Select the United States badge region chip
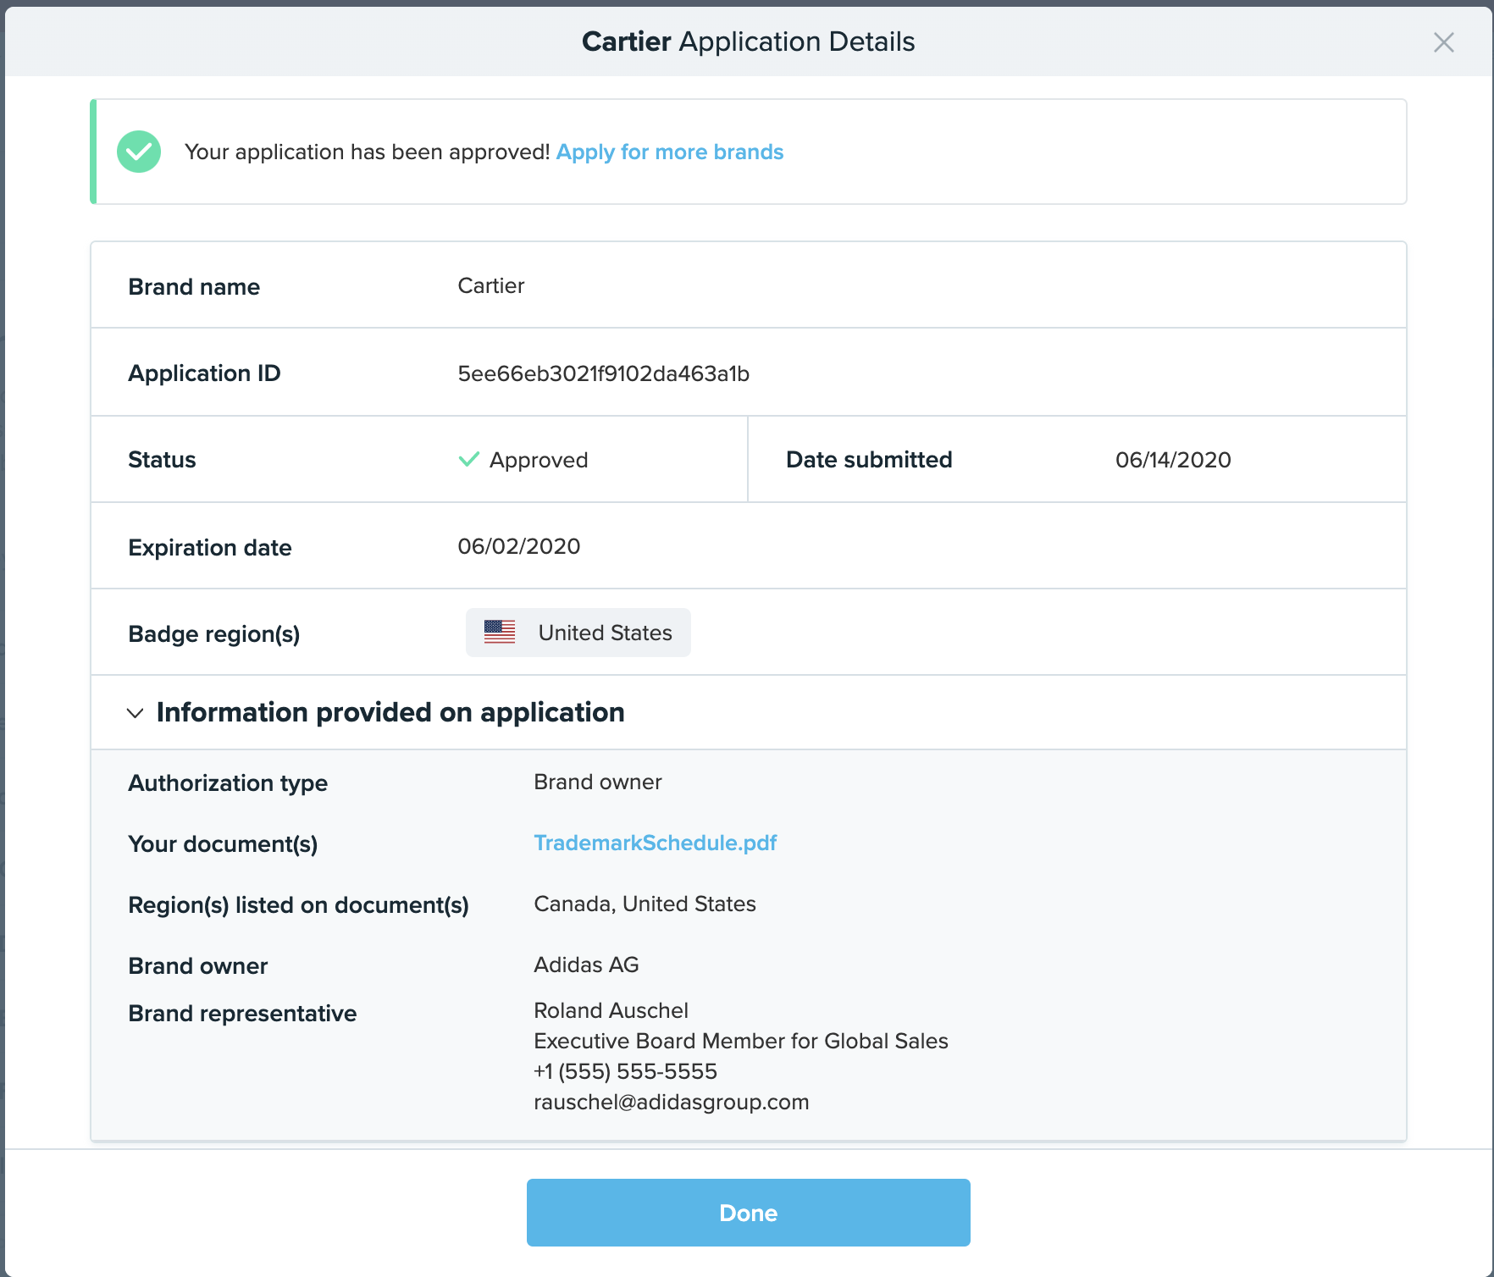The height and width of the screenshot is (1277, 1494). coord(578,633)
